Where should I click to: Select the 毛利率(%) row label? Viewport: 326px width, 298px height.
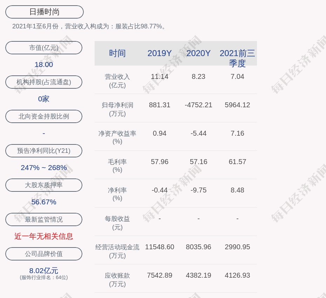[117, 166]
